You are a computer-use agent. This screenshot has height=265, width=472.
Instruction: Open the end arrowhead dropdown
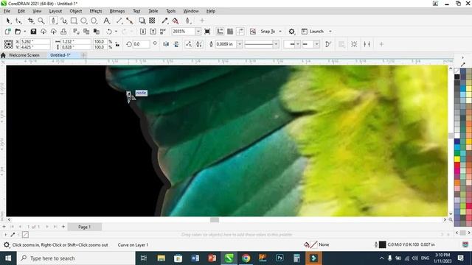[316, 44]
